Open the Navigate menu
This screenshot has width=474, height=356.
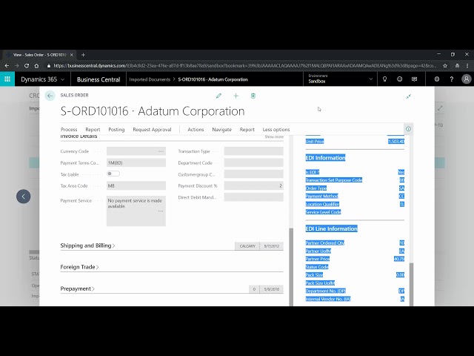coord(222,130)
